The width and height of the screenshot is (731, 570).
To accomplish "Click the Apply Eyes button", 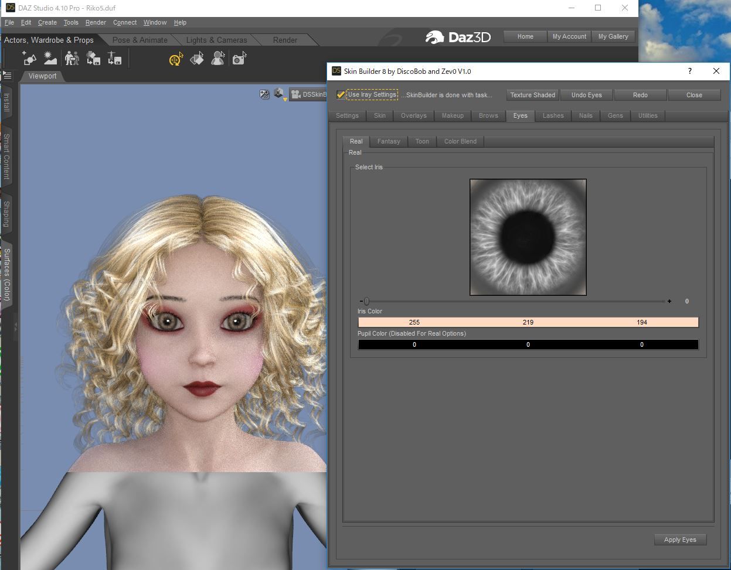I will coord(680,540).
